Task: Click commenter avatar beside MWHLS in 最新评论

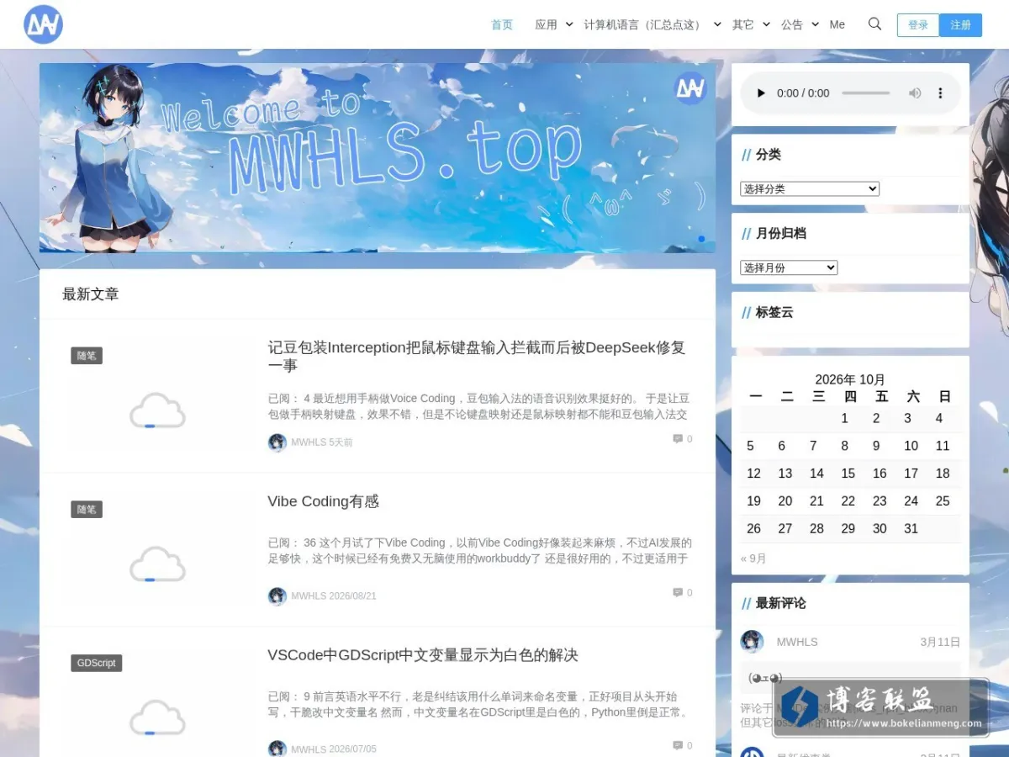Action: point(752,642)
